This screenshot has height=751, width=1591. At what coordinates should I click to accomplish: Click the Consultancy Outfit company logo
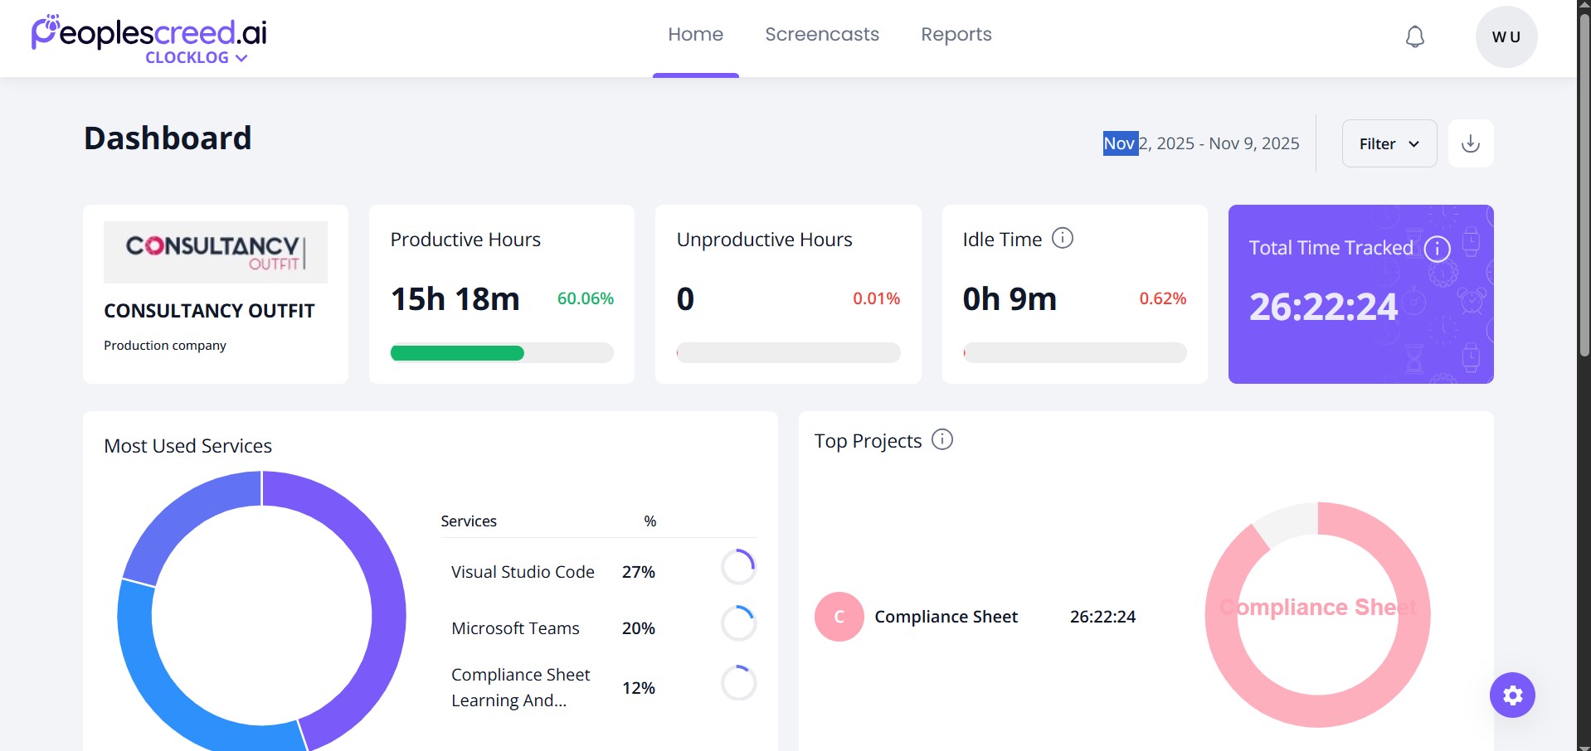tap(215, 252)
